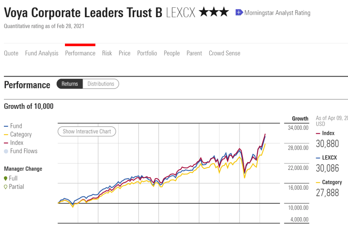Image resolution: width=348 pixels, height=227 pixels.
Task: Click the LEXCX growth value 30,086
Action: [x=327, y=168]
